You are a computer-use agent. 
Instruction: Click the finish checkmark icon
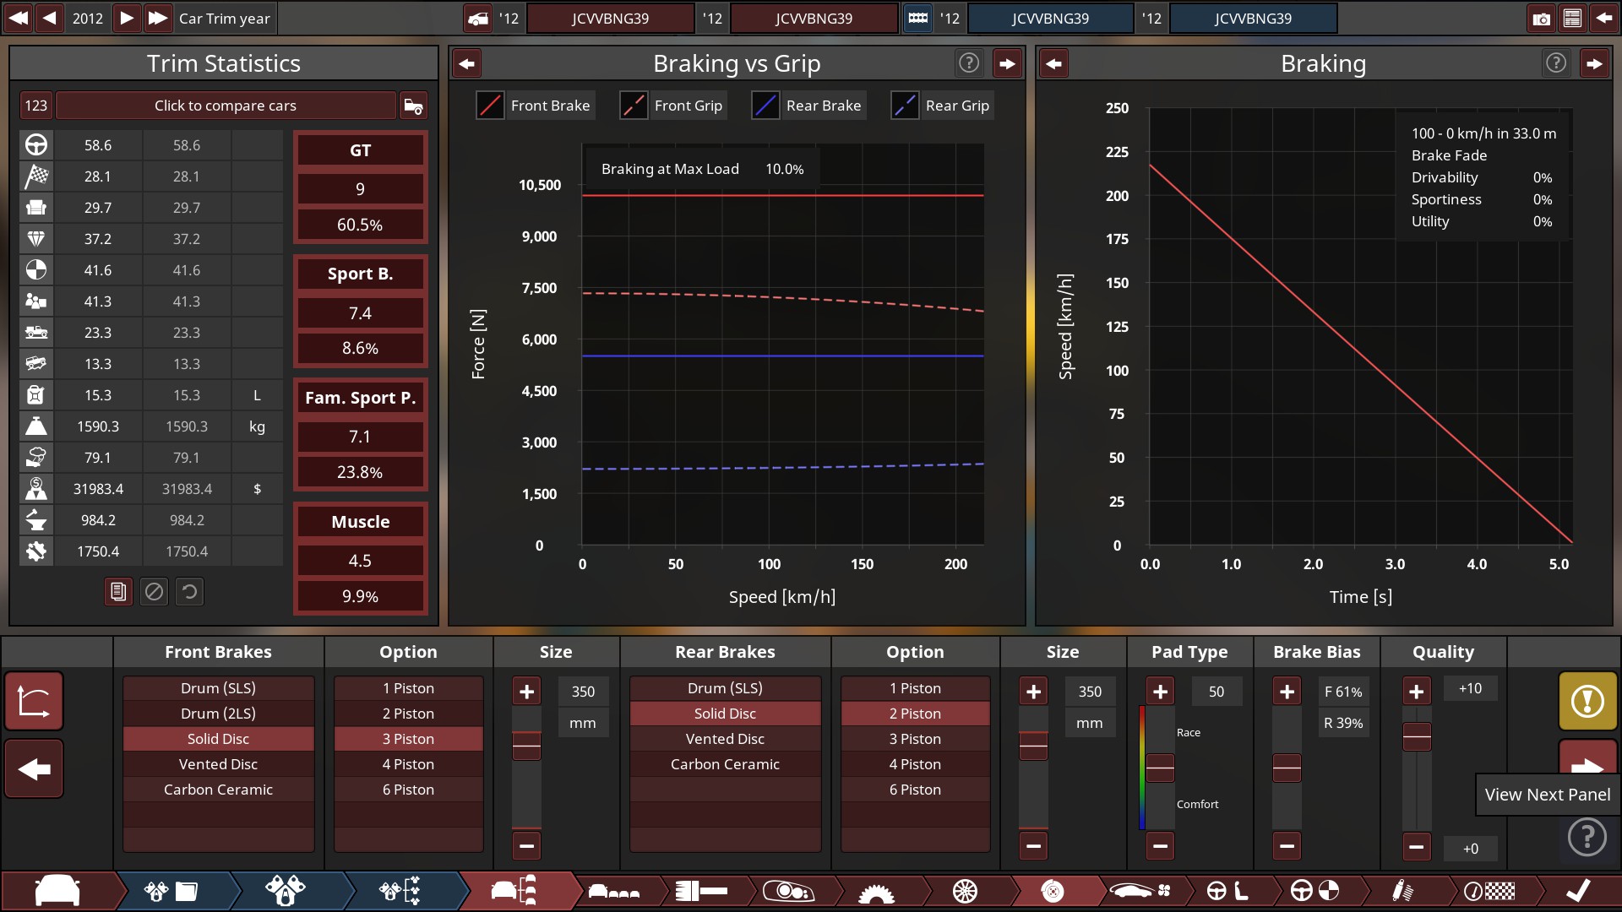[x=1577, y=891]
